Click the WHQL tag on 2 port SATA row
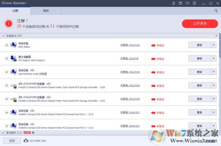The image size is (221, 146). point(48,84)
